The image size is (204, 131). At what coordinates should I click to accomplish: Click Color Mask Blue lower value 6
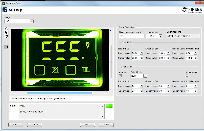click(x=190, y=86)
